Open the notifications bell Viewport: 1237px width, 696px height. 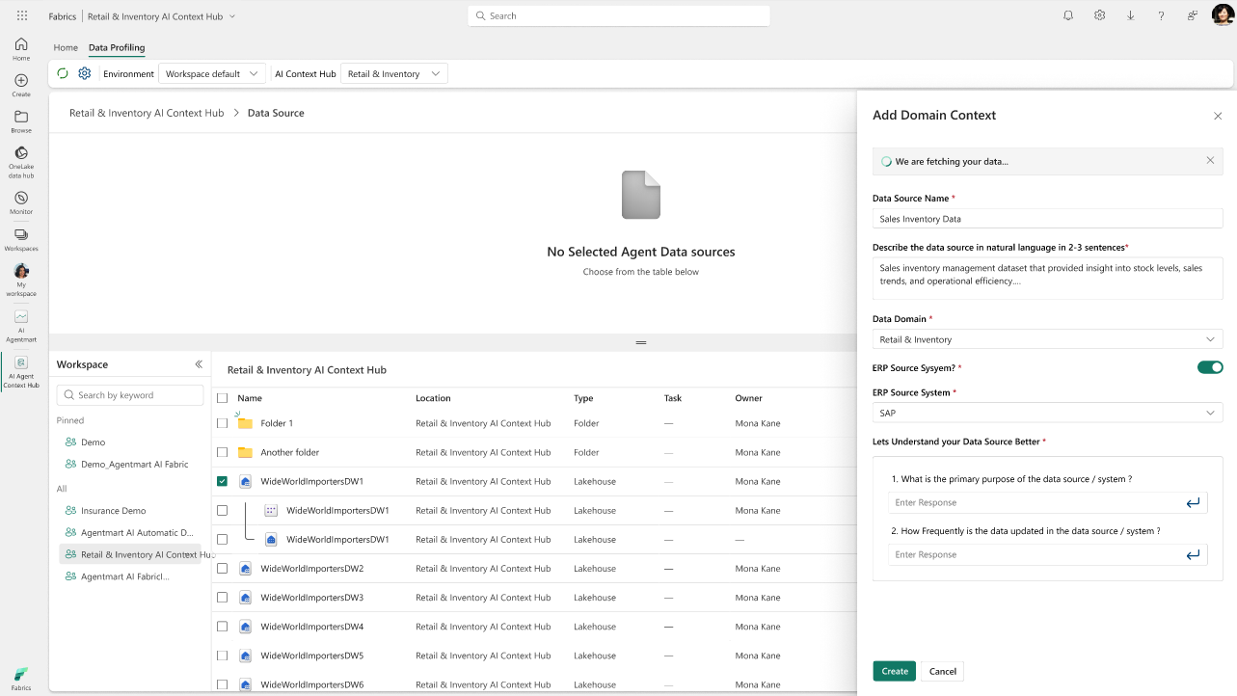pyautogui.click(x=1068, y=15)
